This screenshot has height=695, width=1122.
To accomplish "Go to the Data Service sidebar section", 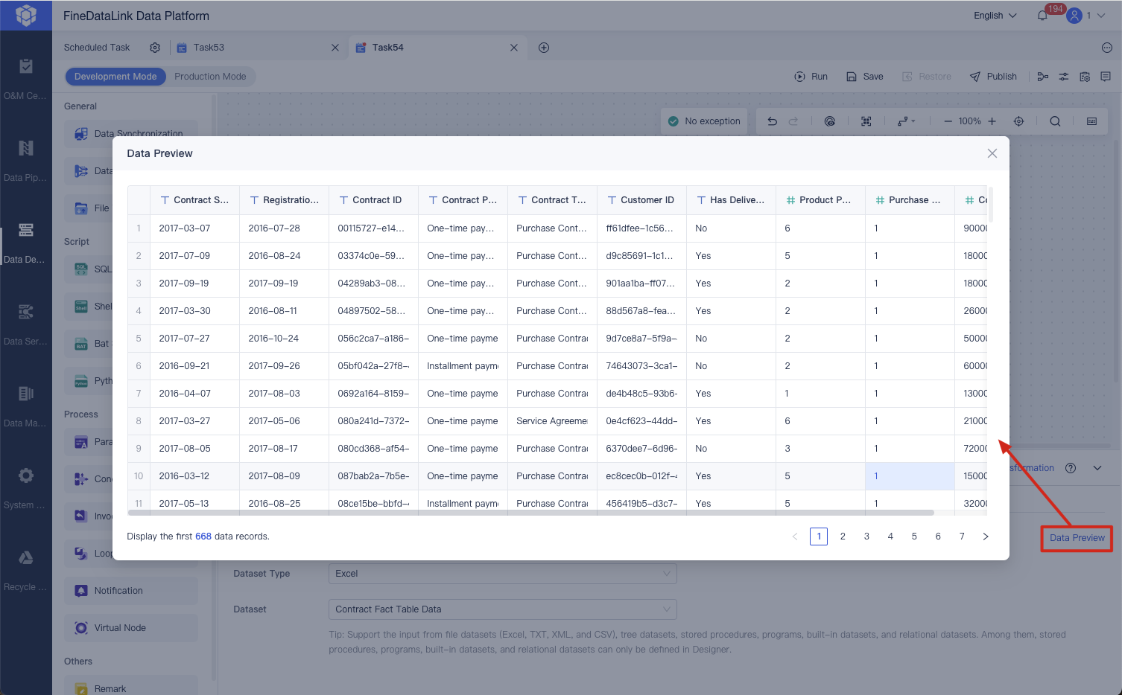I will (x=25, y=324).
